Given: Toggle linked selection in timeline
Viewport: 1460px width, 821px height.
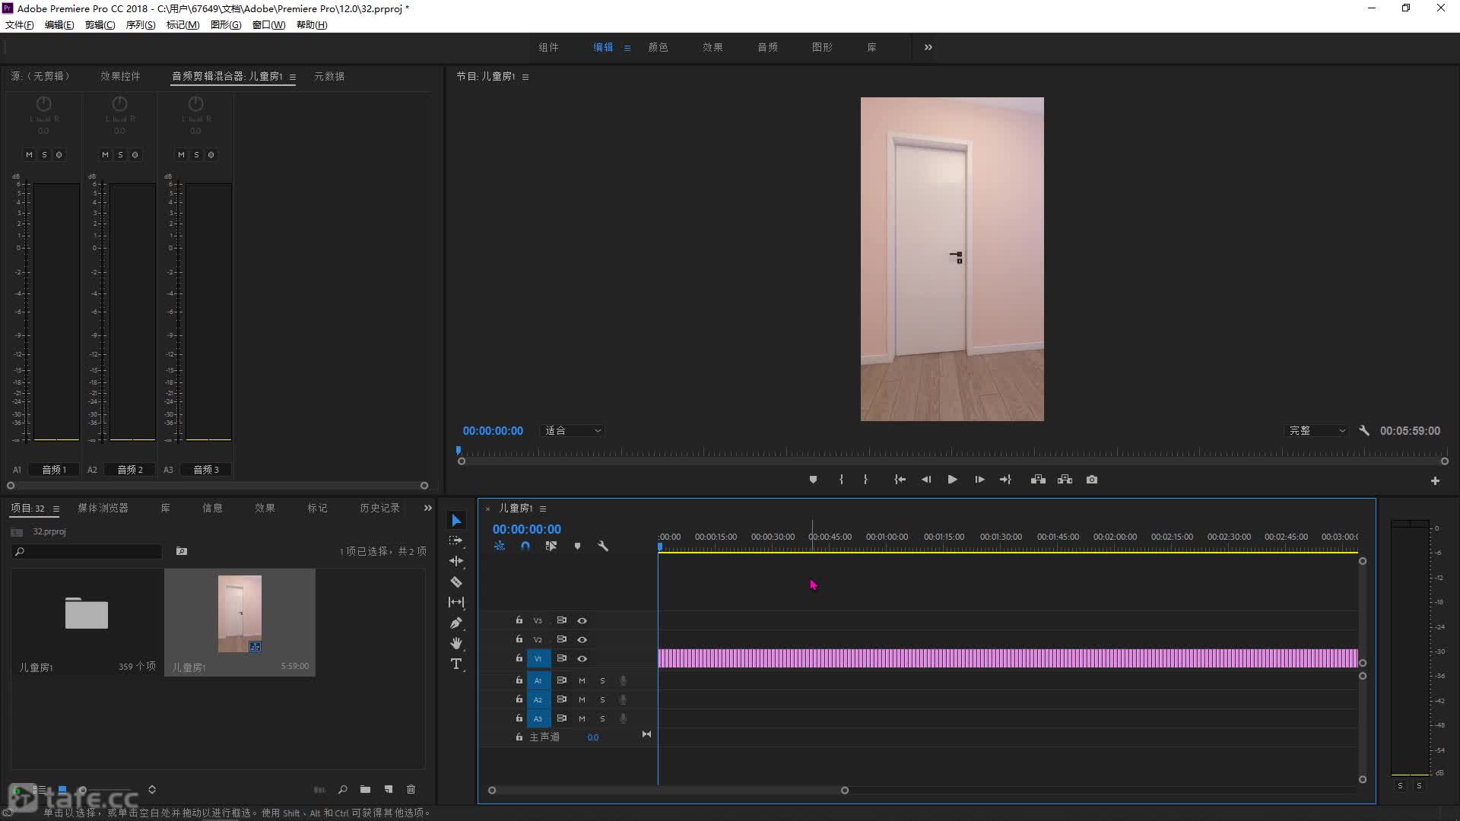Looking at the screenshot, I should click(x=551, y=546).
